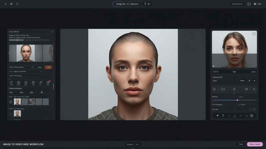This screenshot has height=149, width=266.
Task: Click the square stop icon in top bar
Action: pyautogui.click(x=11, y=4)
